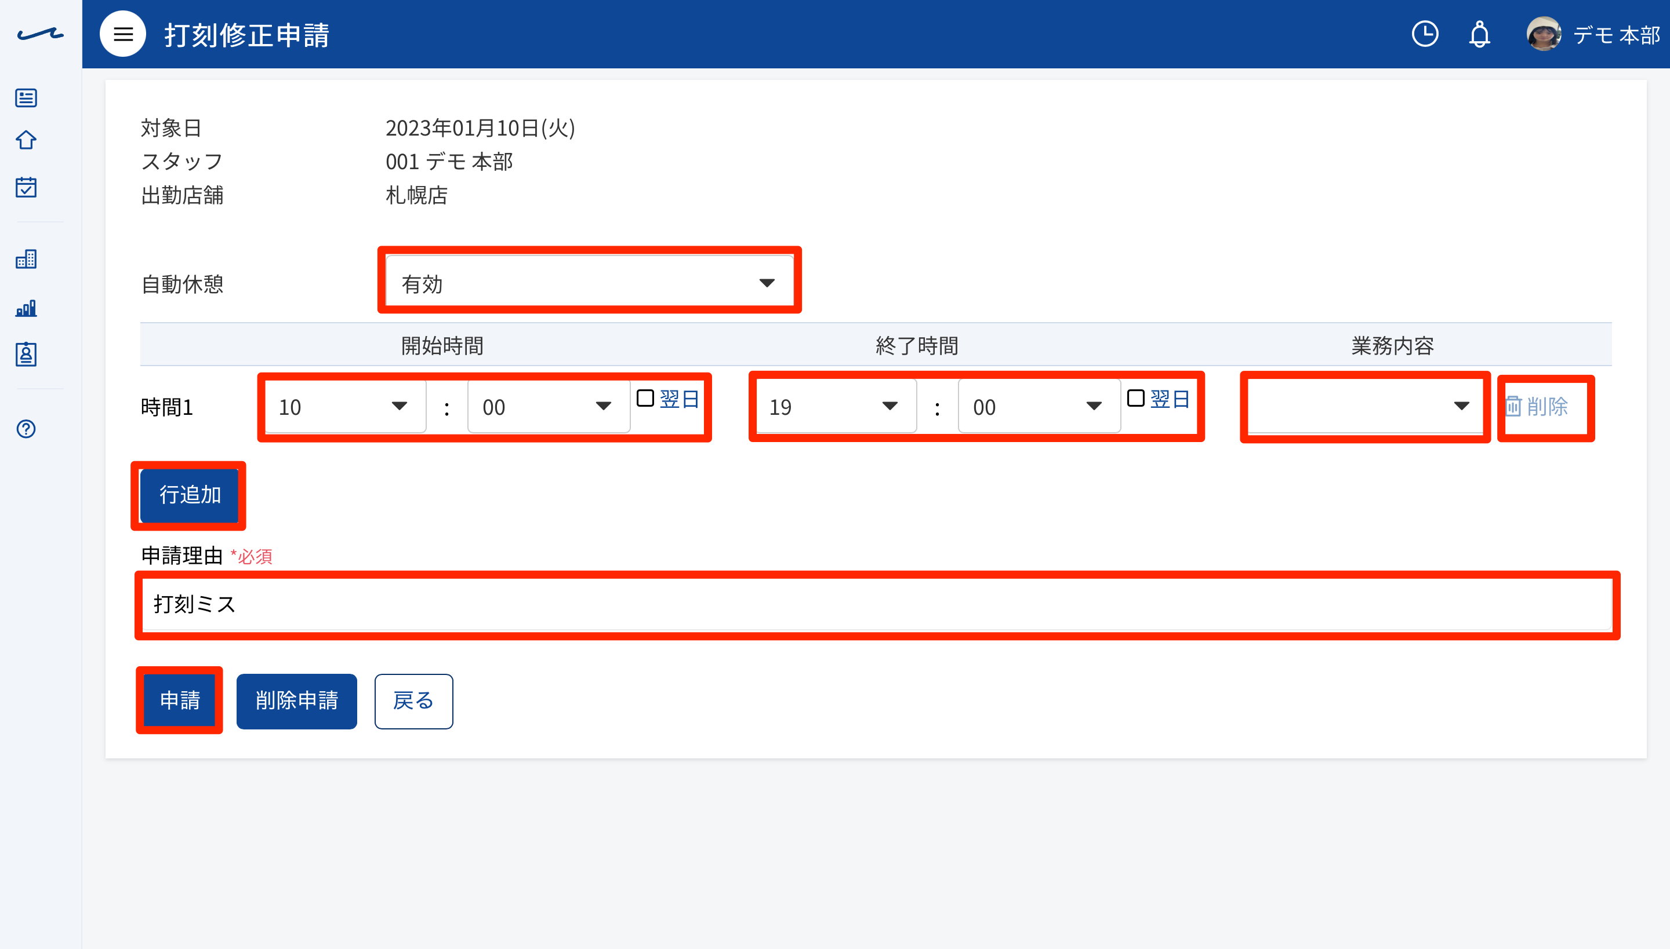Expand the 業務内容 dropdown

[1365, 407]
